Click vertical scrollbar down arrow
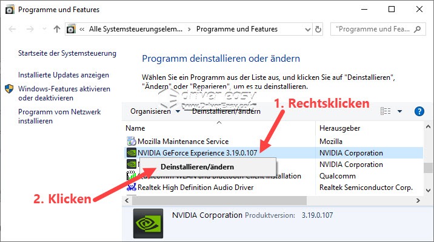434x242 pixels. pyautogui.click(x=428, y=191)
